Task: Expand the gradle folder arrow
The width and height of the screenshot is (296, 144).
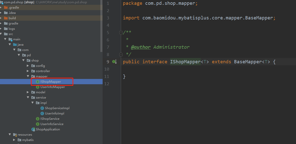Action: pyautogui.click(x=1, y=23)
